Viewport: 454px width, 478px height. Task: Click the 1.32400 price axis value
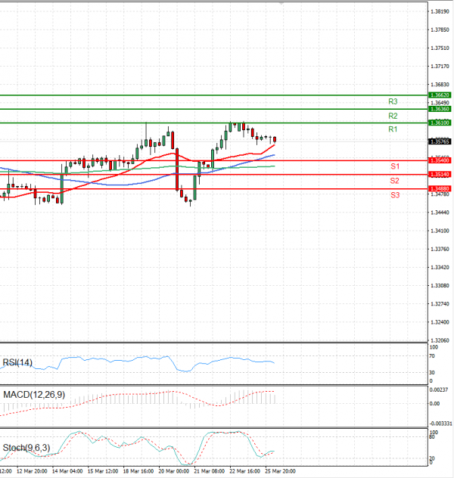coord(440,322)
